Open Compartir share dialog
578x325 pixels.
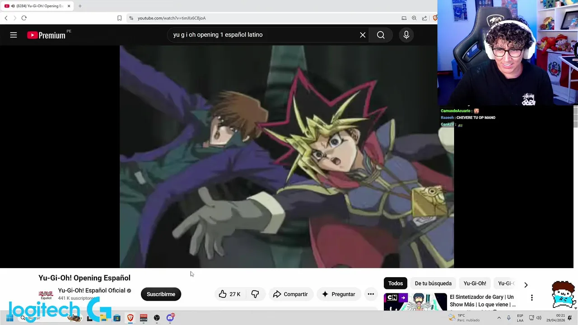tap(290, 294)
